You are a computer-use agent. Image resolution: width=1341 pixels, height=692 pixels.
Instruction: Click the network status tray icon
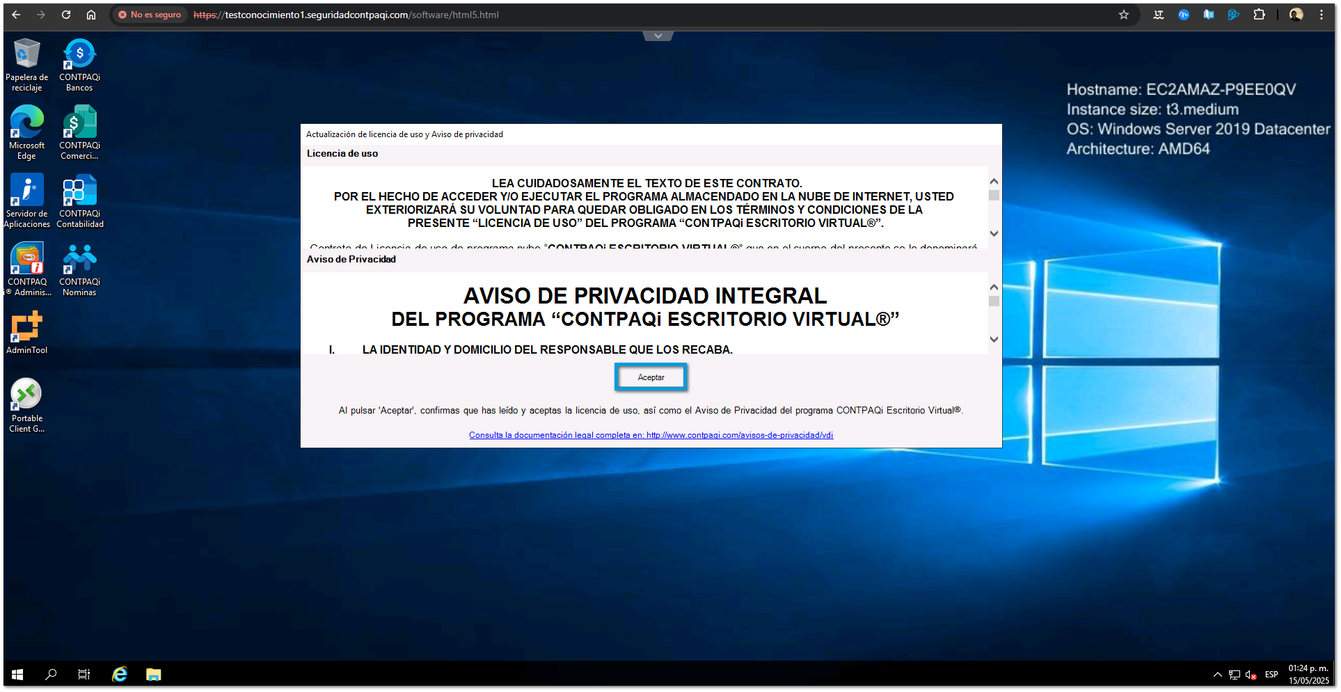(1234, 674)
